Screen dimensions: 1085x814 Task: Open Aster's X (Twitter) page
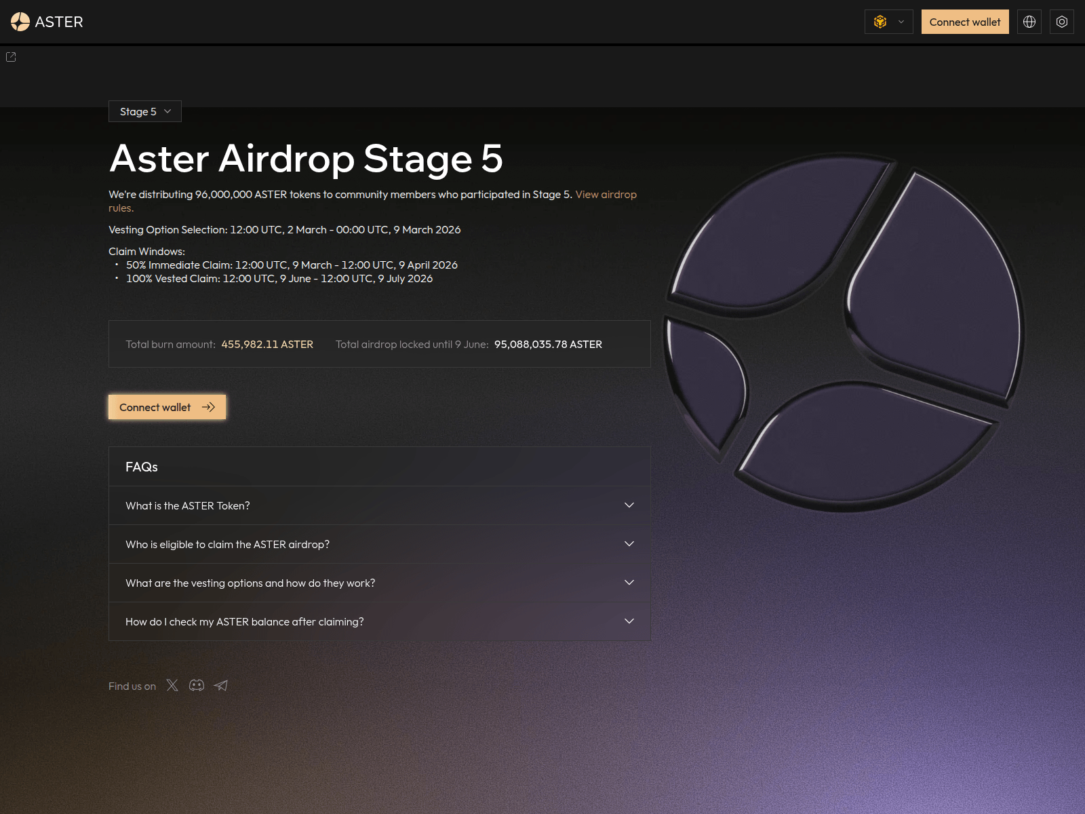pyautogui.click(x=172, y=685)
